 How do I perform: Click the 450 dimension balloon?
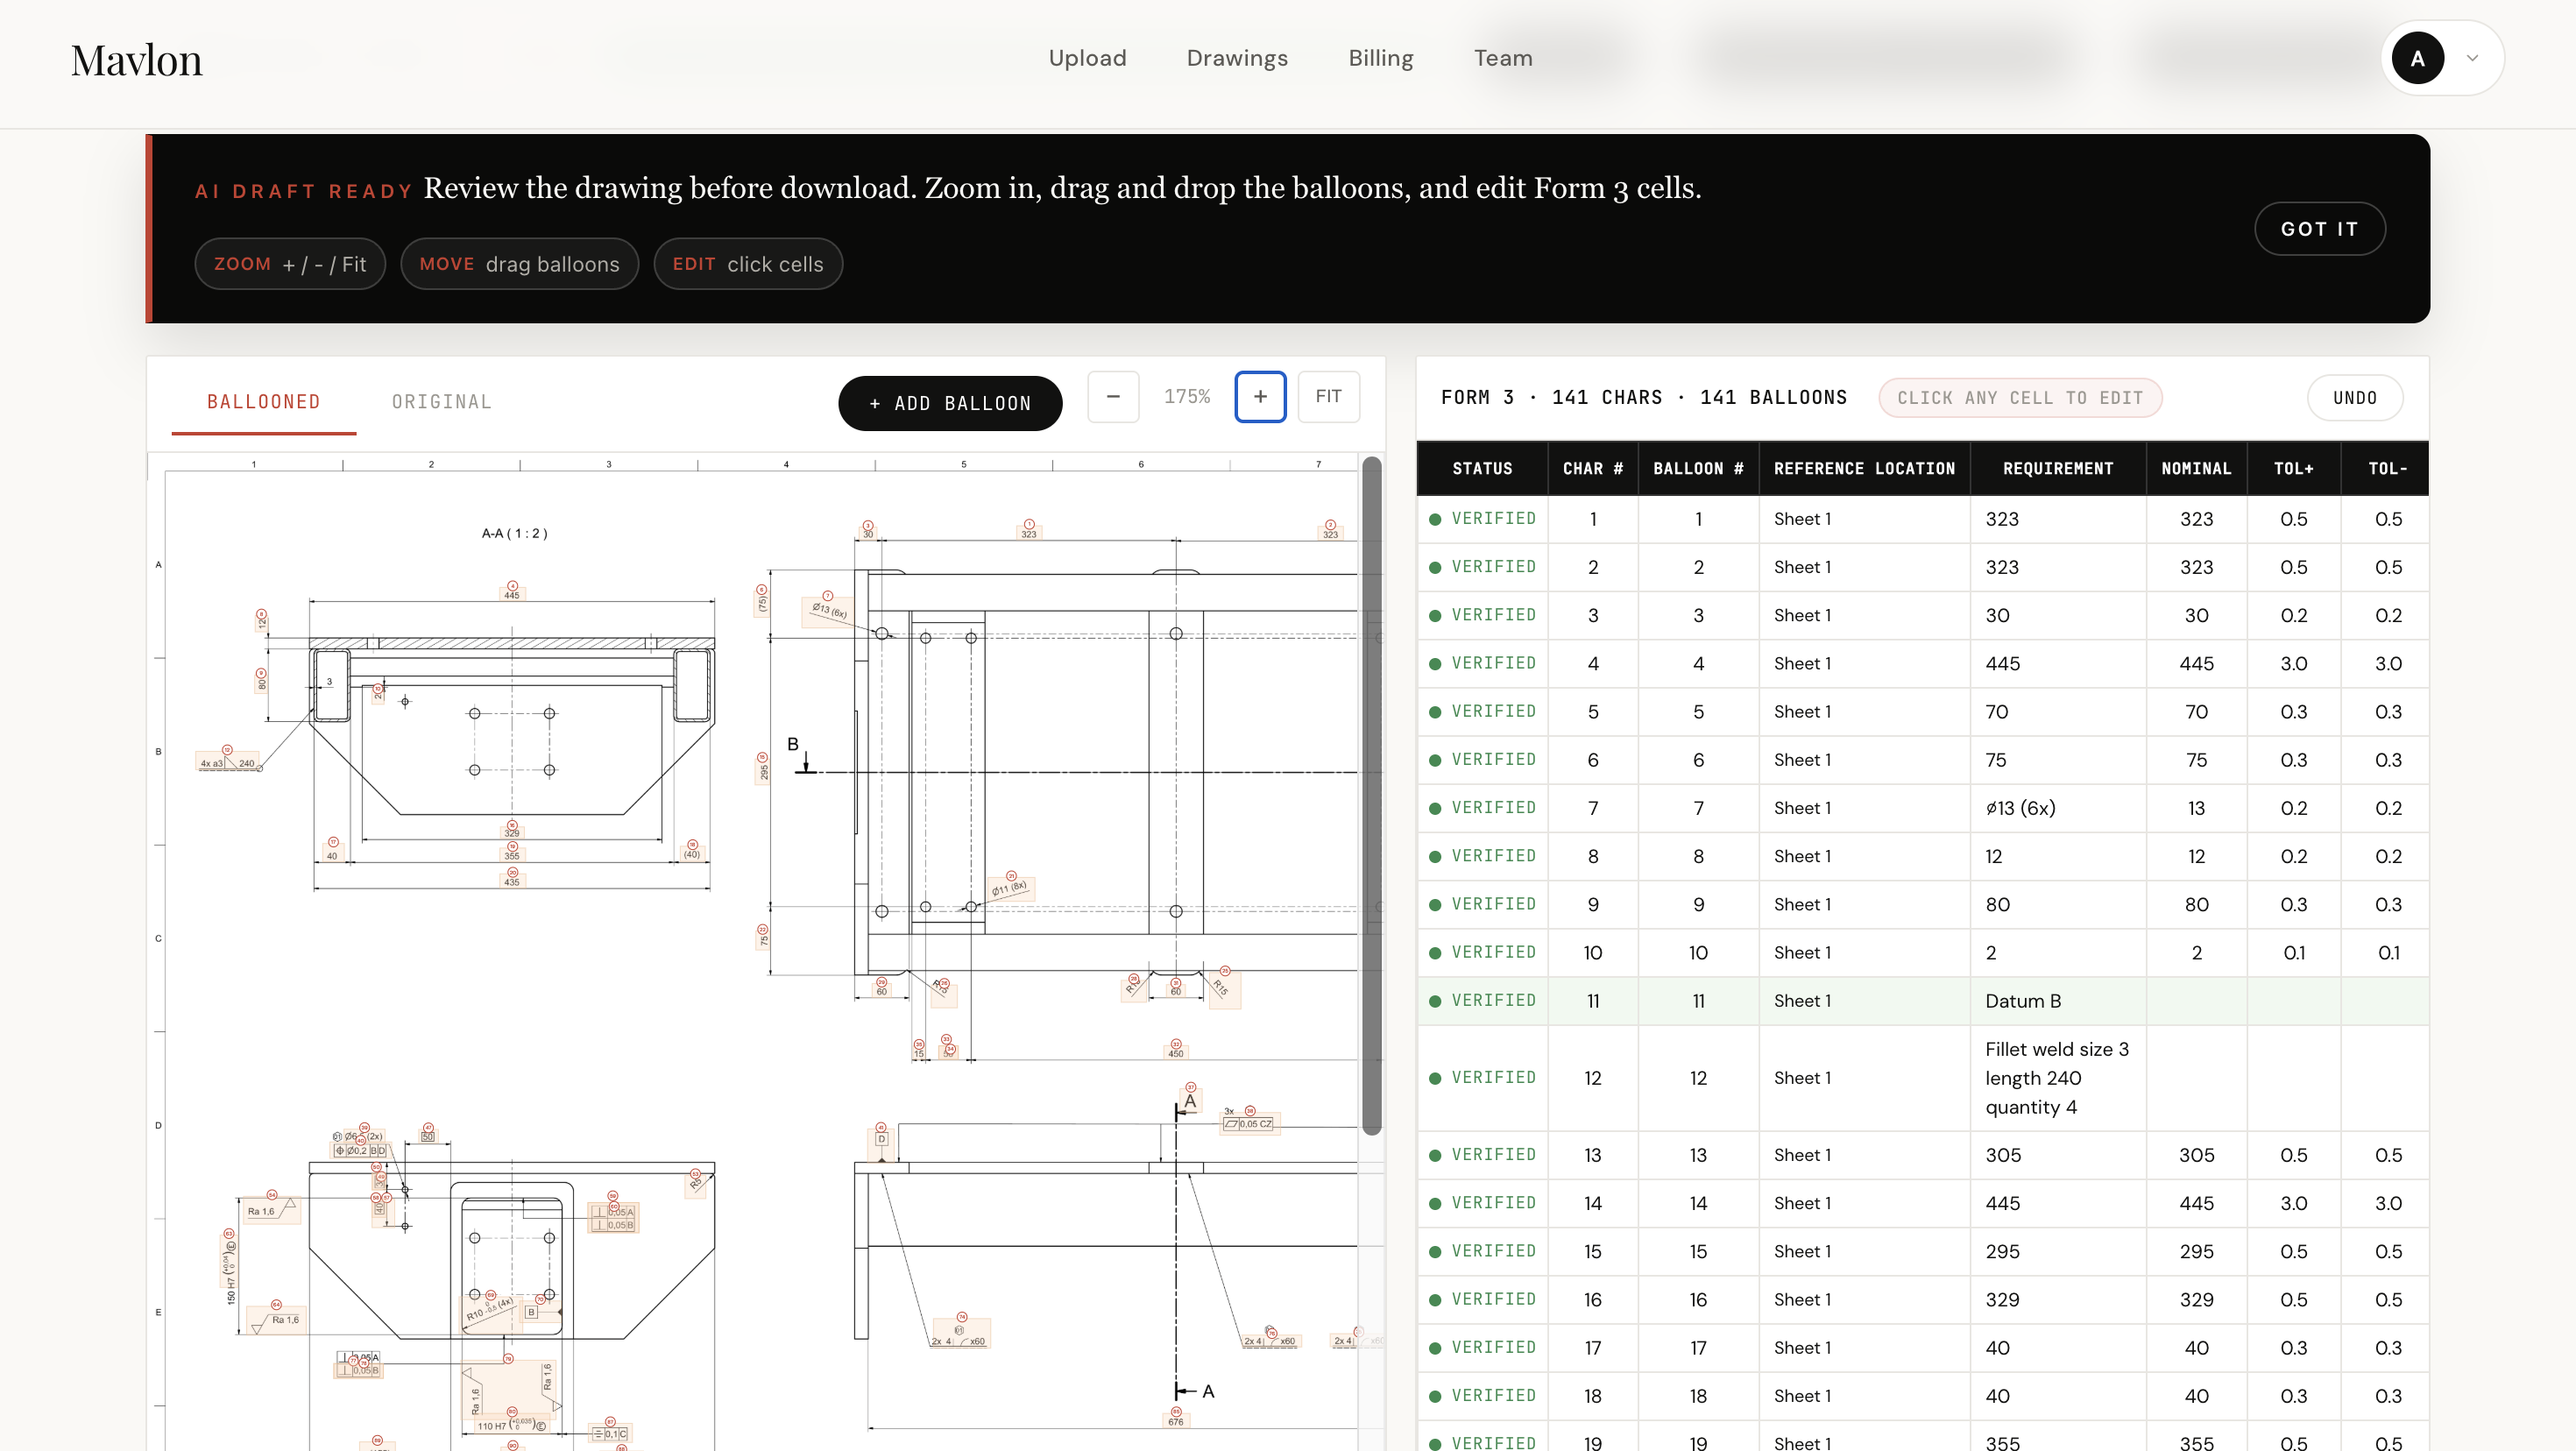[1176, 1043]
